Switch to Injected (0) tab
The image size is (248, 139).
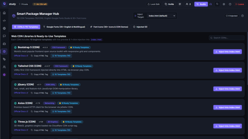140,27
